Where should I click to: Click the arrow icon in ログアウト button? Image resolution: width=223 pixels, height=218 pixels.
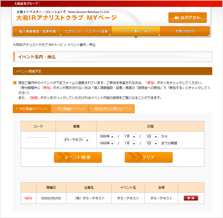tap(177, 18)
